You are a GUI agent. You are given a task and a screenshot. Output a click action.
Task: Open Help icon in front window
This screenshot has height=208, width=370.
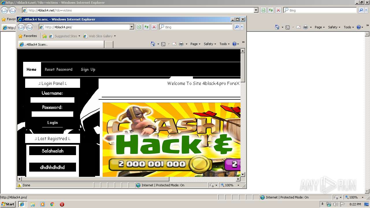point(234,44)
